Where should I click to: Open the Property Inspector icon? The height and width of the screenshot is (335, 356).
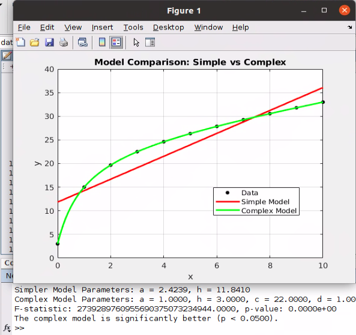click(x=150, y=42)
